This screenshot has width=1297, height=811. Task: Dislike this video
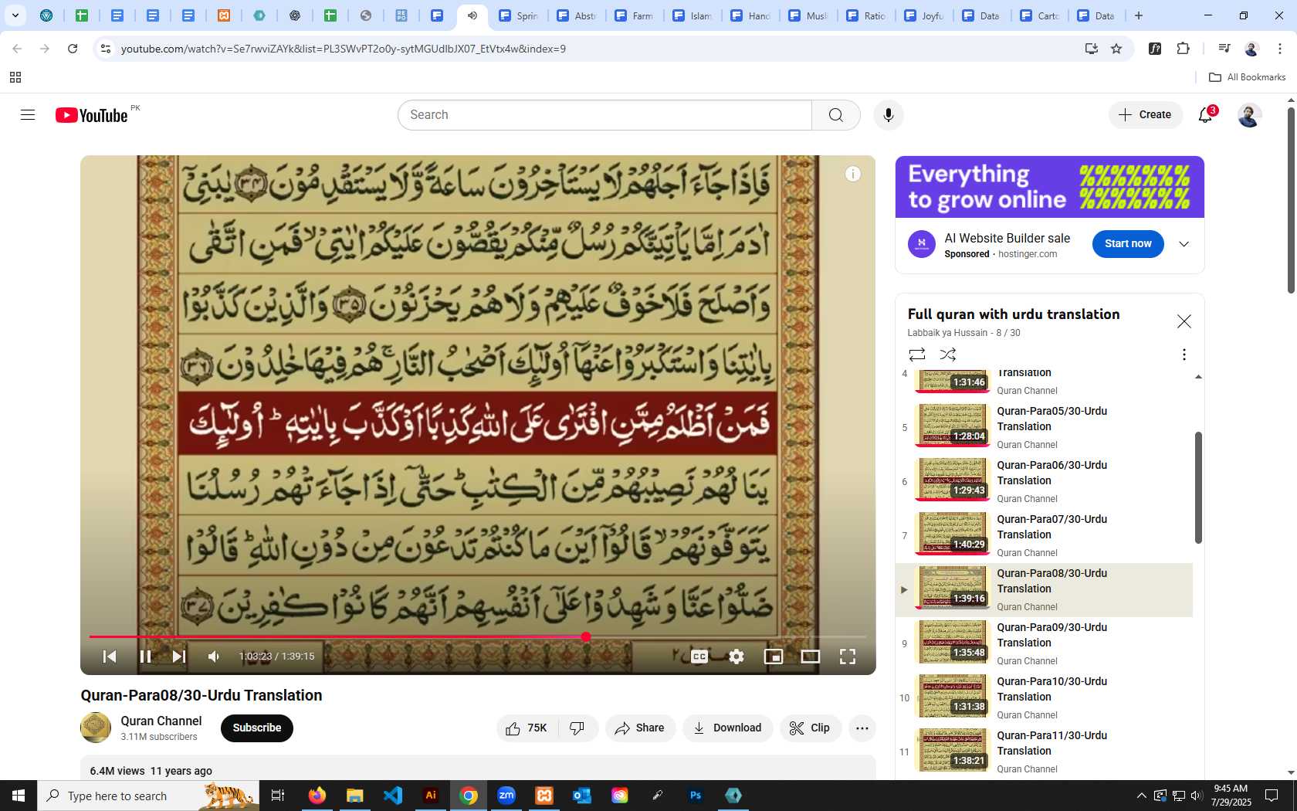[x=577, y=728]
